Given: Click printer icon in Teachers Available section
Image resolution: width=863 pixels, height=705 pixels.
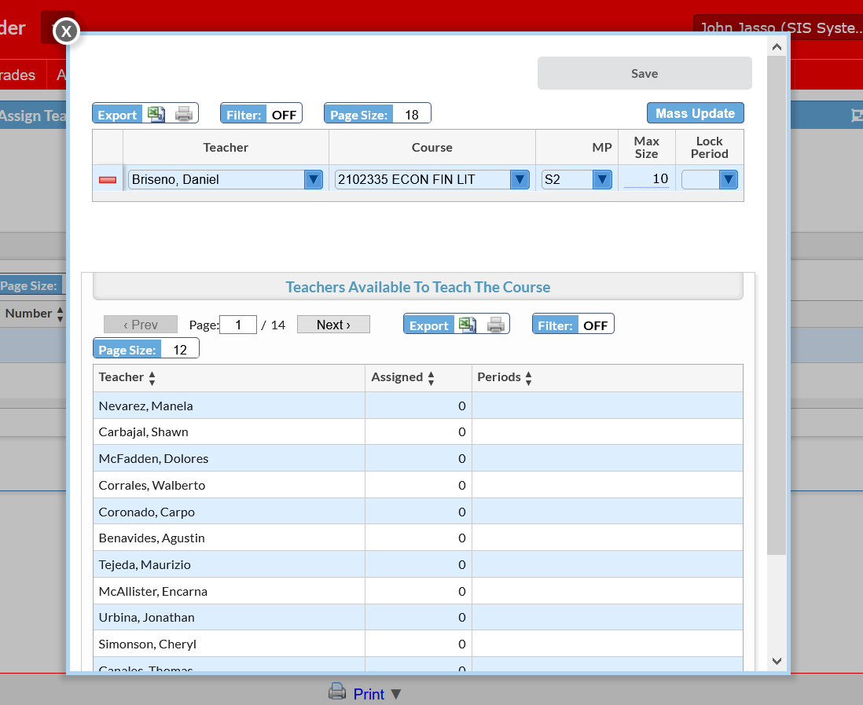Looking at the screenshot, I should (x=496, y=325).
